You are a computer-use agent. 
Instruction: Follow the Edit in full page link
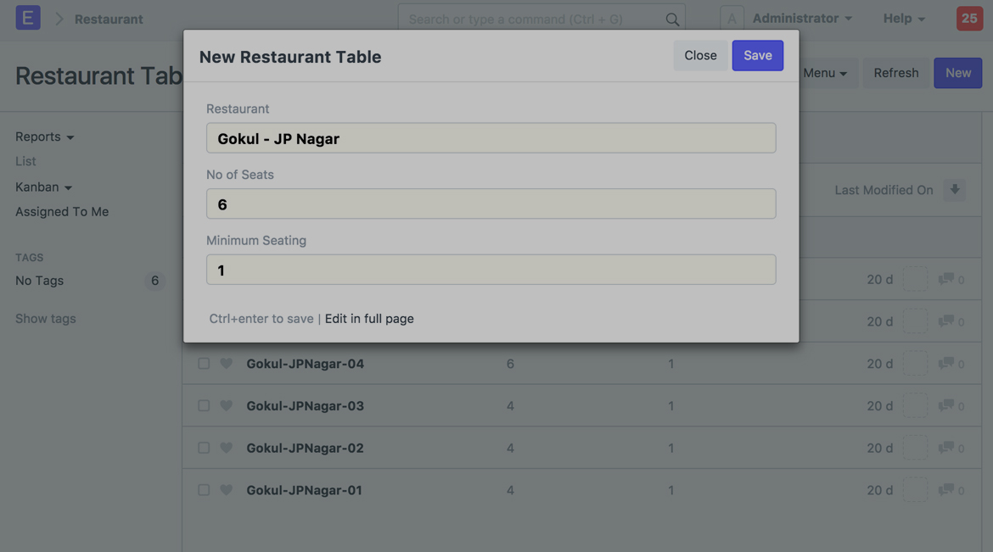[369, 319]
